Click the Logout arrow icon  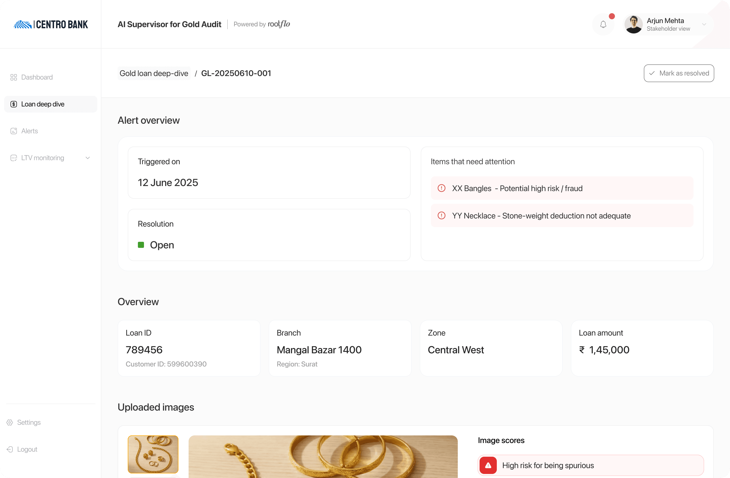[x=10, y=449]
